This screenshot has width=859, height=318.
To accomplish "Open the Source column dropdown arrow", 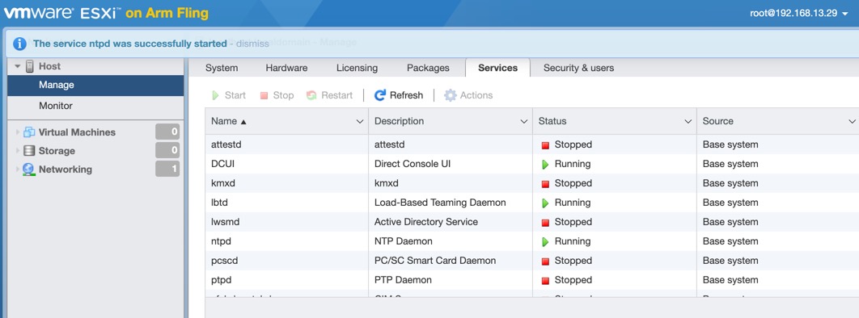I will click(x=852, y=121).
